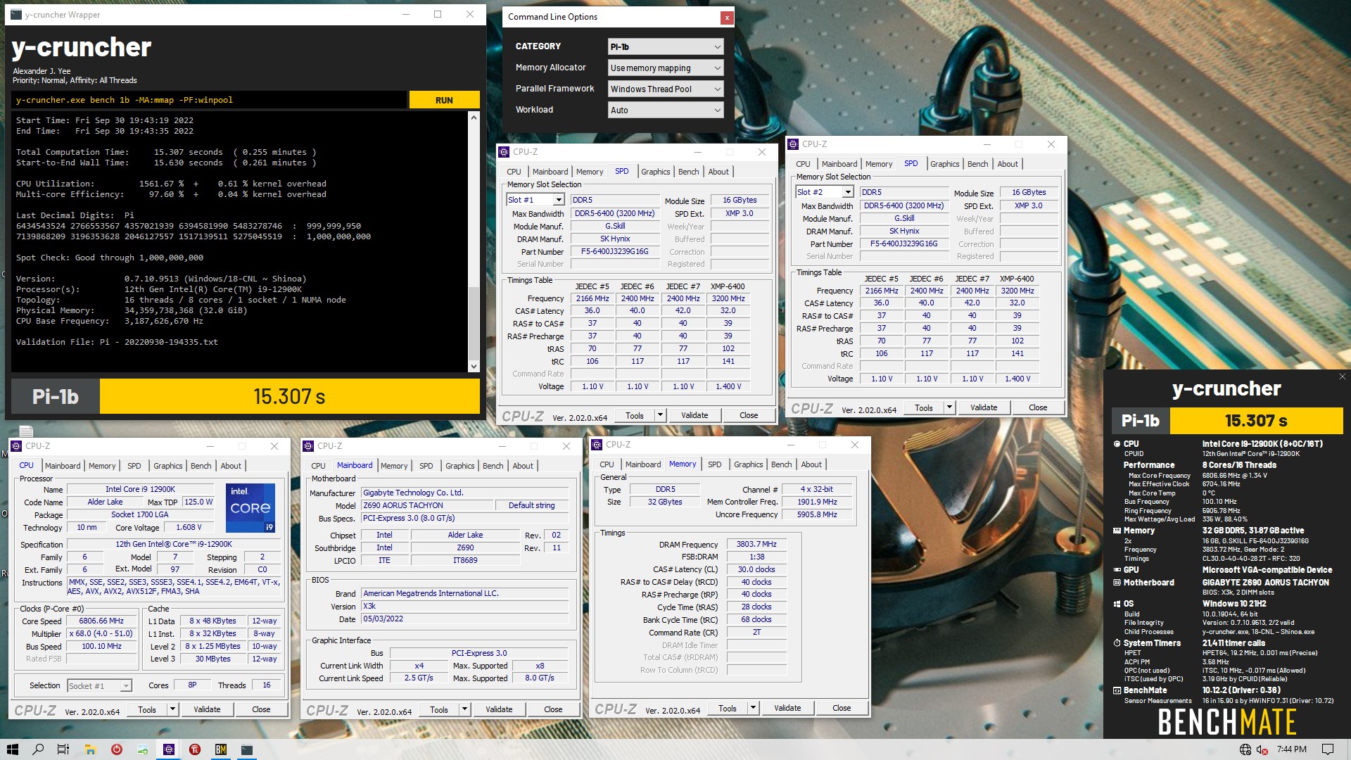Image resolution: width=1351 pixels, height=760 pixels.
Task: Click the Validation File line in output
Action: coord(117,342)
